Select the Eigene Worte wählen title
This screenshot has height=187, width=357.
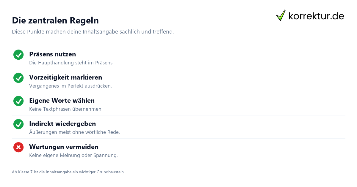(62, 101)
